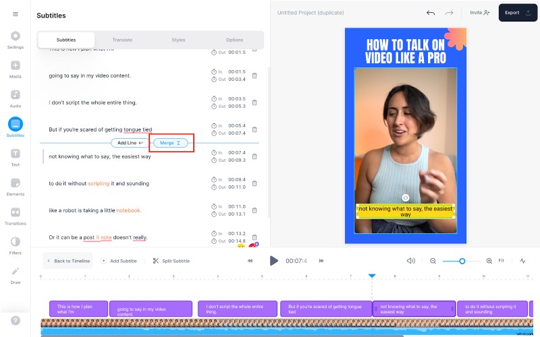Image resolution: width=540 pixels, height=337 pixels.
Task: Delete subtitle 'I don't script the whole entire thing'
Action: tap(254, 102)
